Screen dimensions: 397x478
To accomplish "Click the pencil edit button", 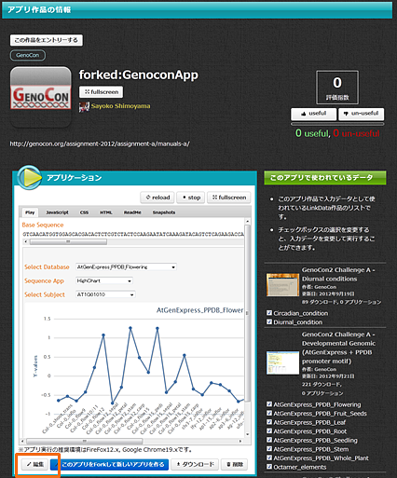I will pos(35,464).
